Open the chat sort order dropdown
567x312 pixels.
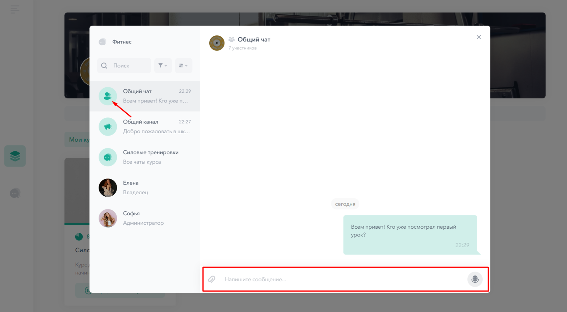click(184, 65)
